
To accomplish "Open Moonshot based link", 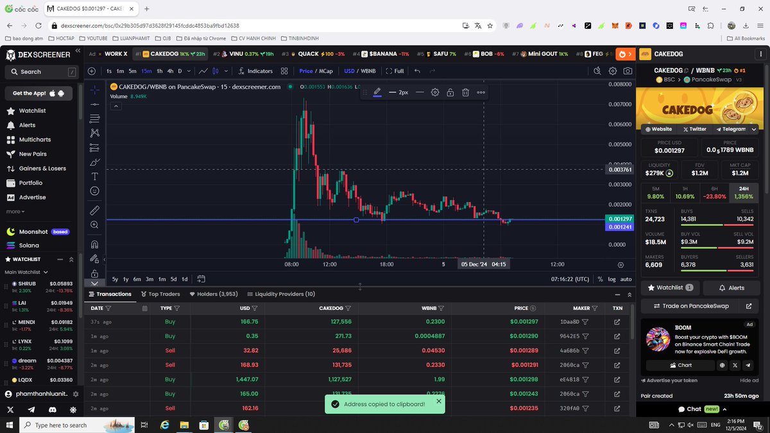I will point(39,232).
